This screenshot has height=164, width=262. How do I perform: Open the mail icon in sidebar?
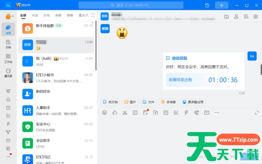tap(8, 140)
